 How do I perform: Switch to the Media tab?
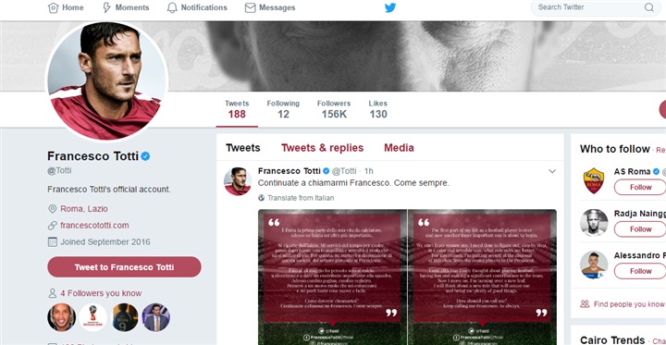pos(399,148)
